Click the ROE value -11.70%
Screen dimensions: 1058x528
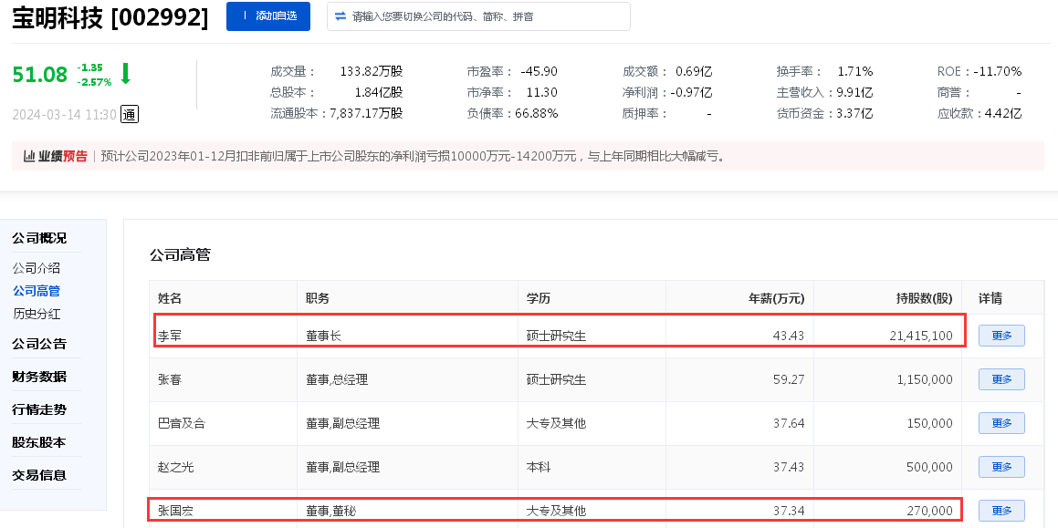click(997, 71)
